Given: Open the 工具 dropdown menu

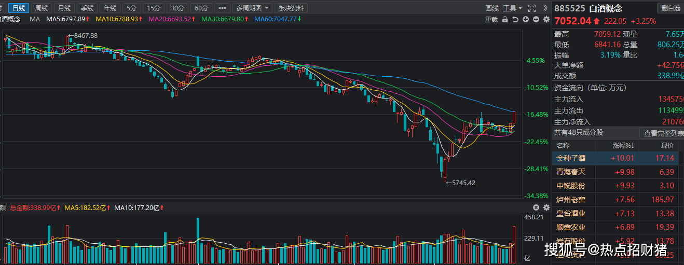Looking at the screenshot, I should click(512, 8).
